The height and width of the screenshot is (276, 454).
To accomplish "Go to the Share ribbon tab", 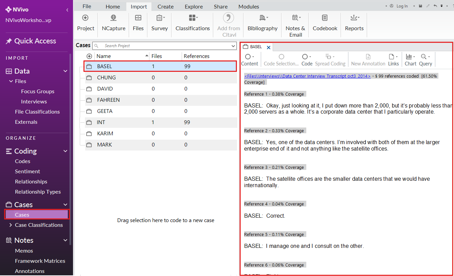I will click(x=221, y=6).
